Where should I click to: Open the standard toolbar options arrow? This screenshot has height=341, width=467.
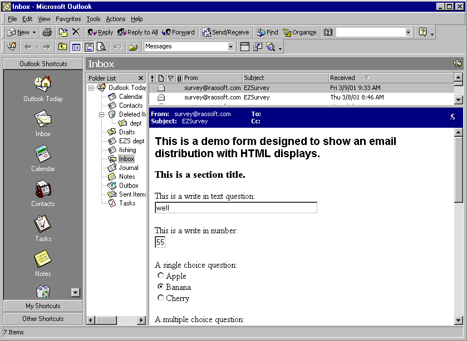[x=432, y=34]
